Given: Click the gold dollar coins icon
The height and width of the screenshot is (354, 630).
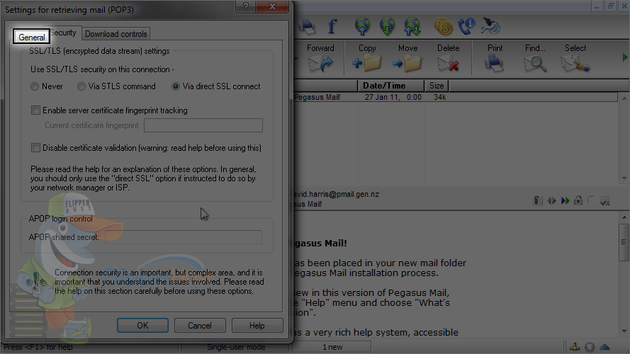Looking at the screenshot, I should tap(443, 26).
